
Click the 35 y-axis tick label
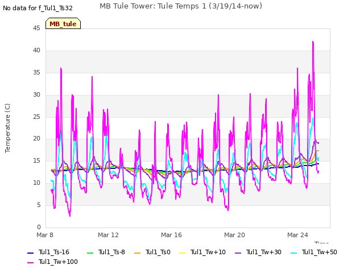[36, 73]
